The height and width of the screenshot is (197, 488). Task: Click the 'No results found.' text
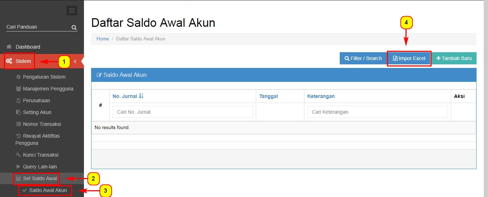[112, 127]
